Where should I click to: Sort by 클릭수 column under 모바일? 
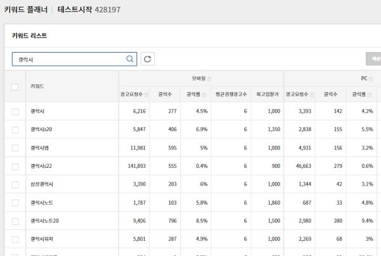point(165,94)
